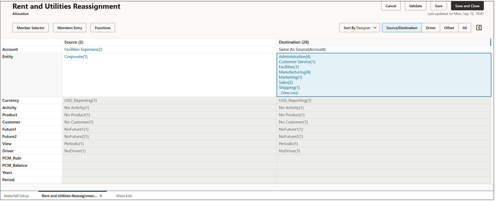Click the Cancel button
The image size is (496, 201).
pos(391,6)
